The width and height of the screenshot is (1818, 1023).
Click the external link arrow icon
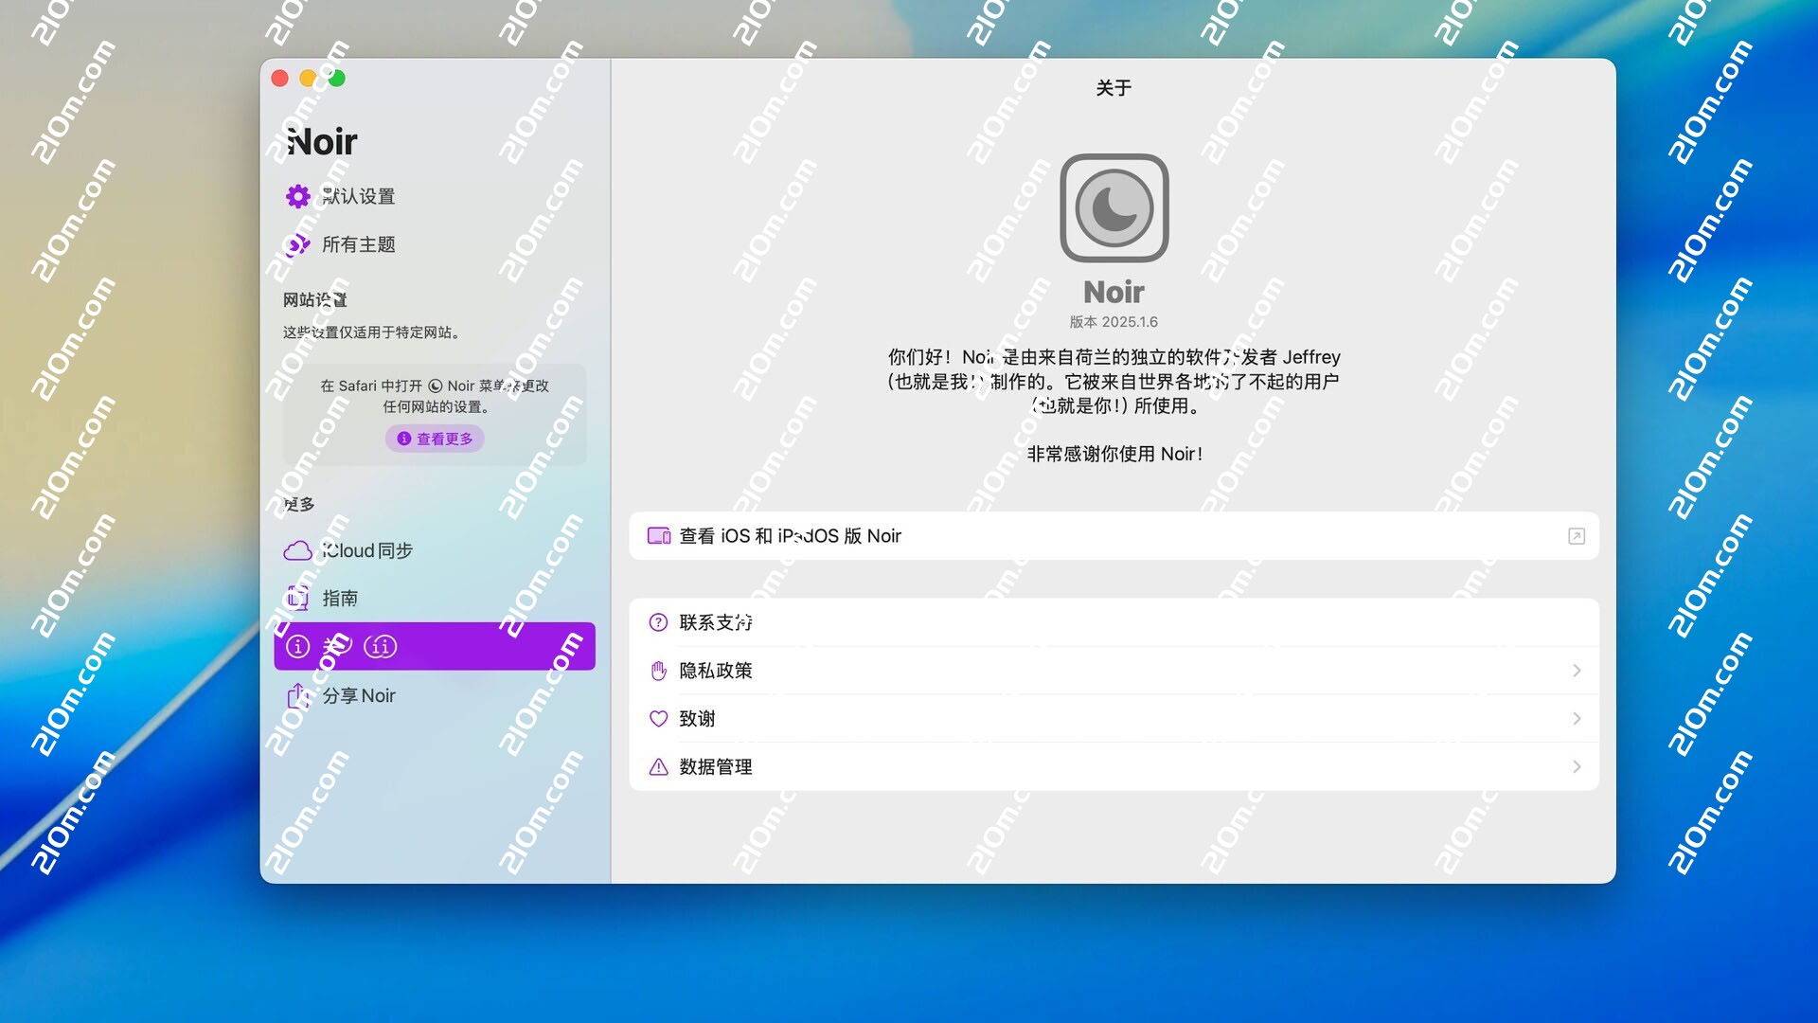1577,536
